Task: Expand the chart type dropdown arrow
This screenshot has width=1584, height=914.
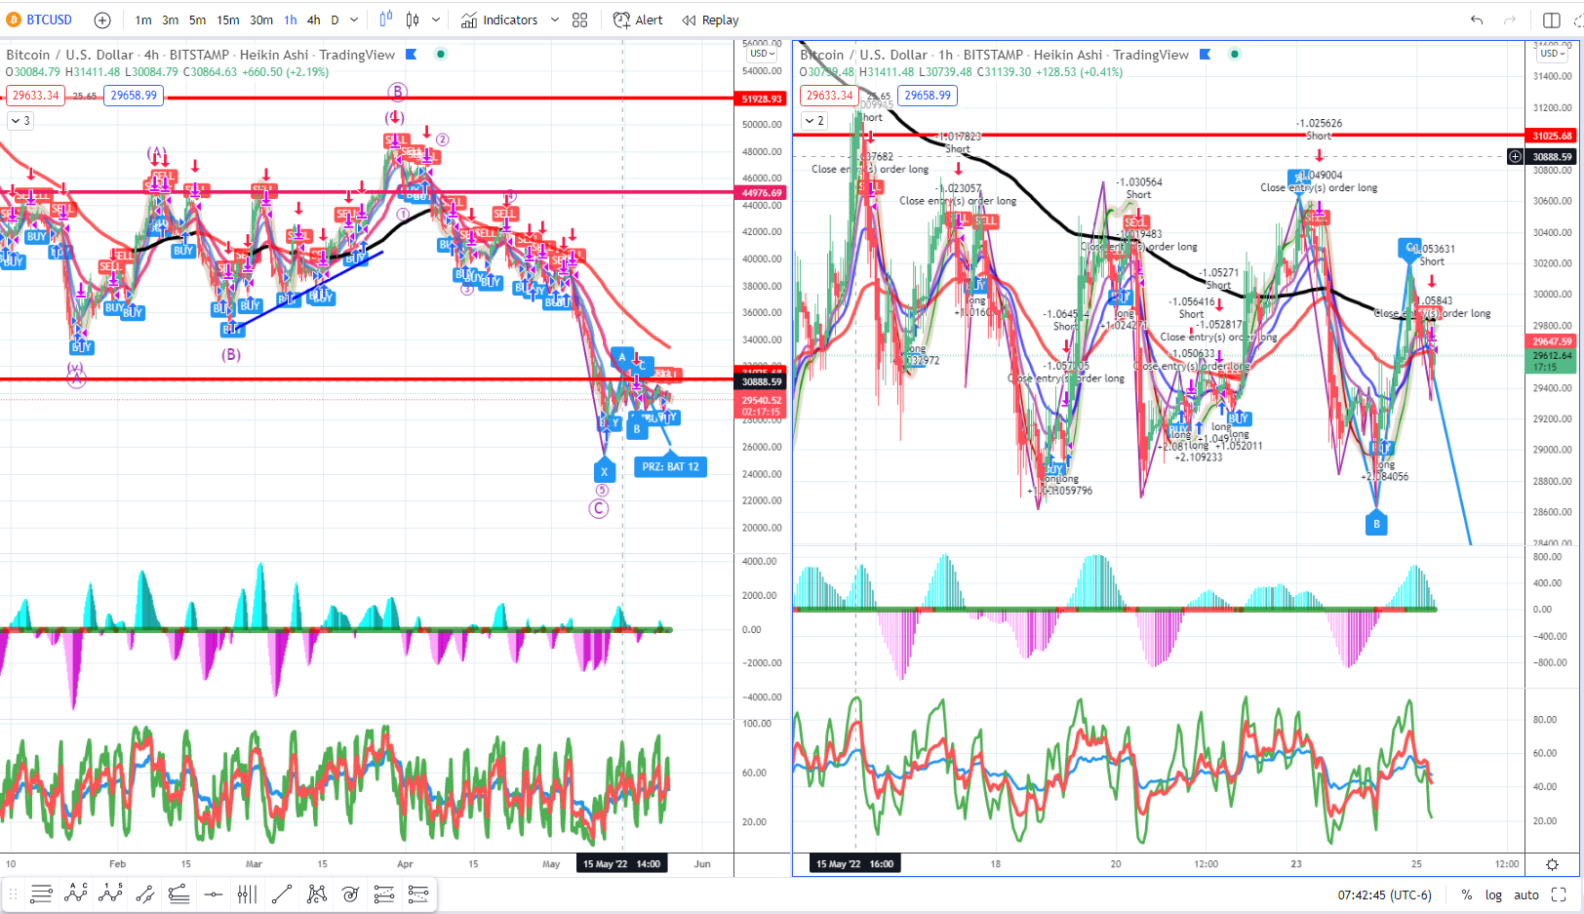Action: (x=436, y=20)
